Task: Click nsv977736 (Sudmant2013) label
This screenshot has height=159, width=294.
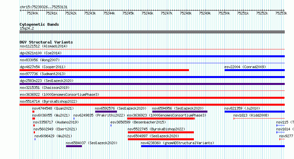Action: tap(43, 74)
